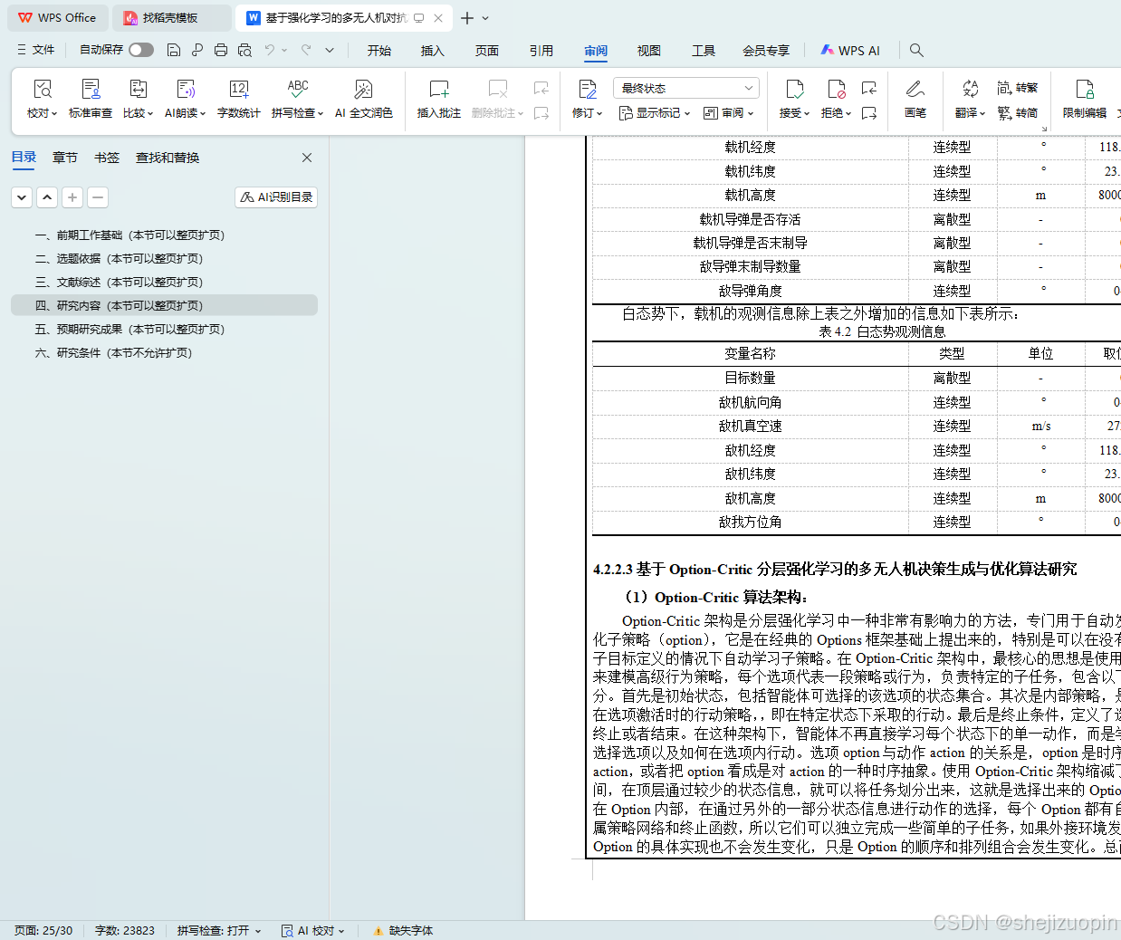This screenshot has width=1121, height=940.
Task: Click 转繁 convert to traditional Chinese
Action: point(1018,88)
